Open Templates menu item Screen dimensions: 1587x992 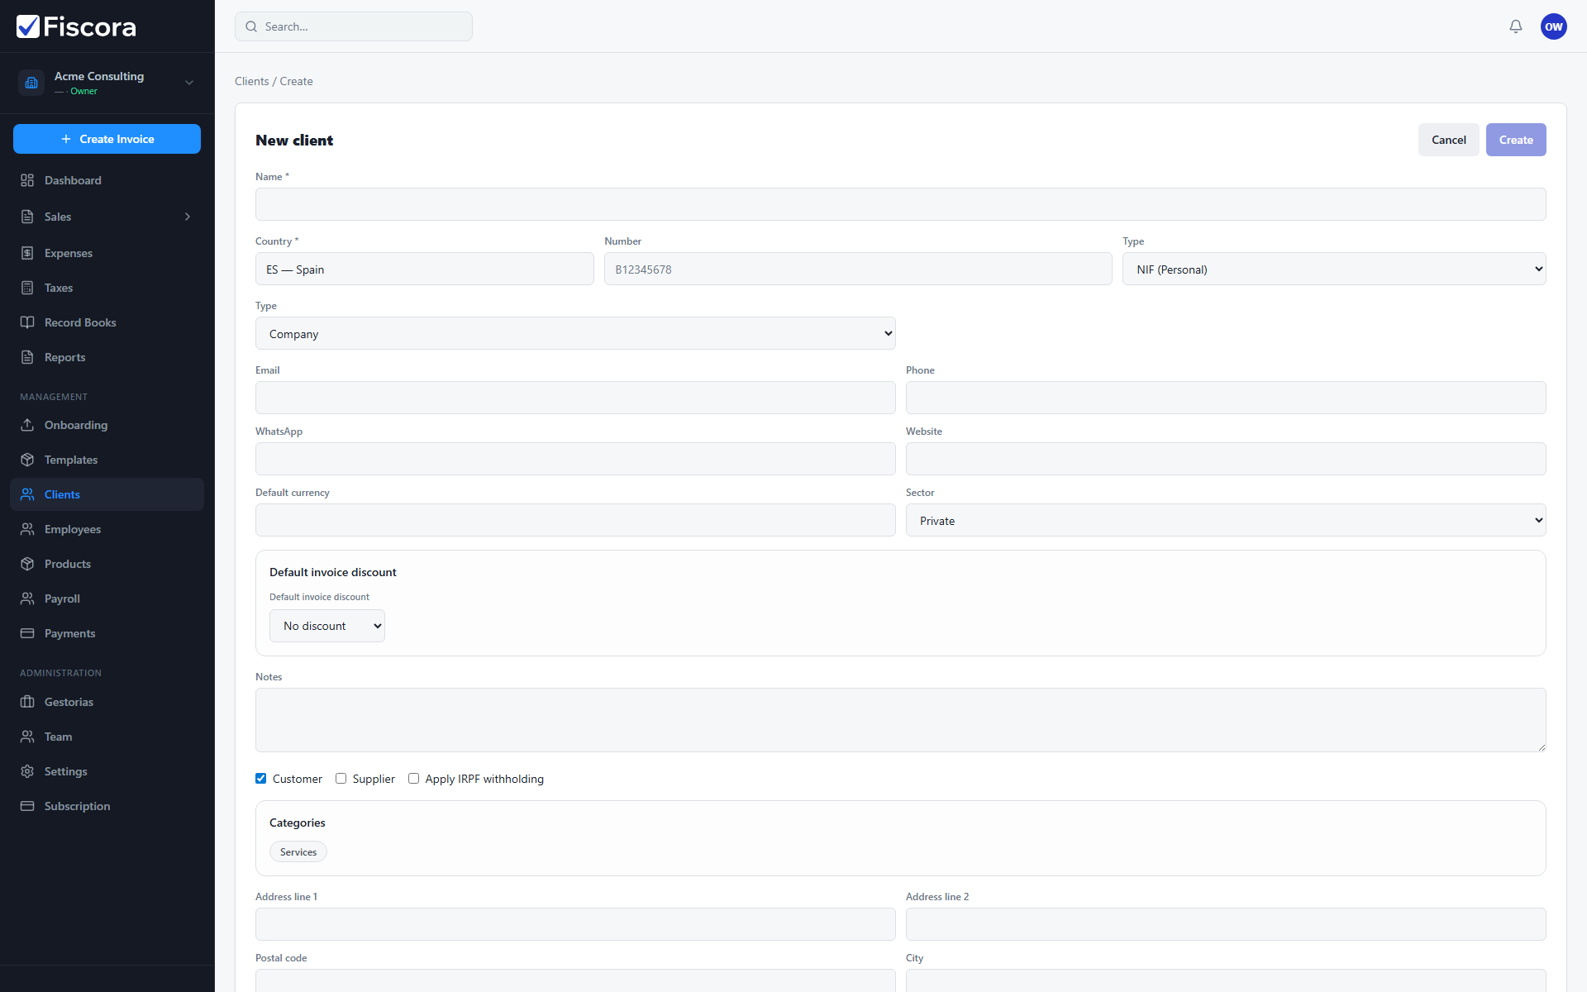(x=107, y=460)
